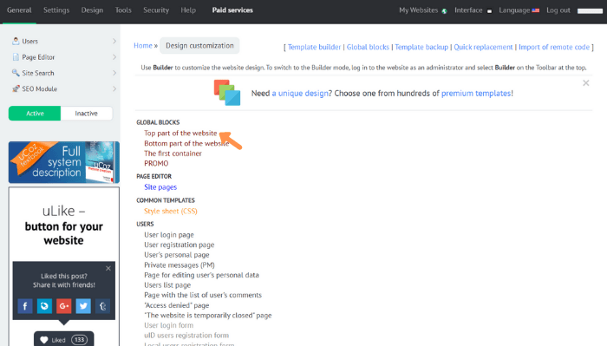
Task: Expand the SEO Module chevron
Action: [x=114, y=88]
